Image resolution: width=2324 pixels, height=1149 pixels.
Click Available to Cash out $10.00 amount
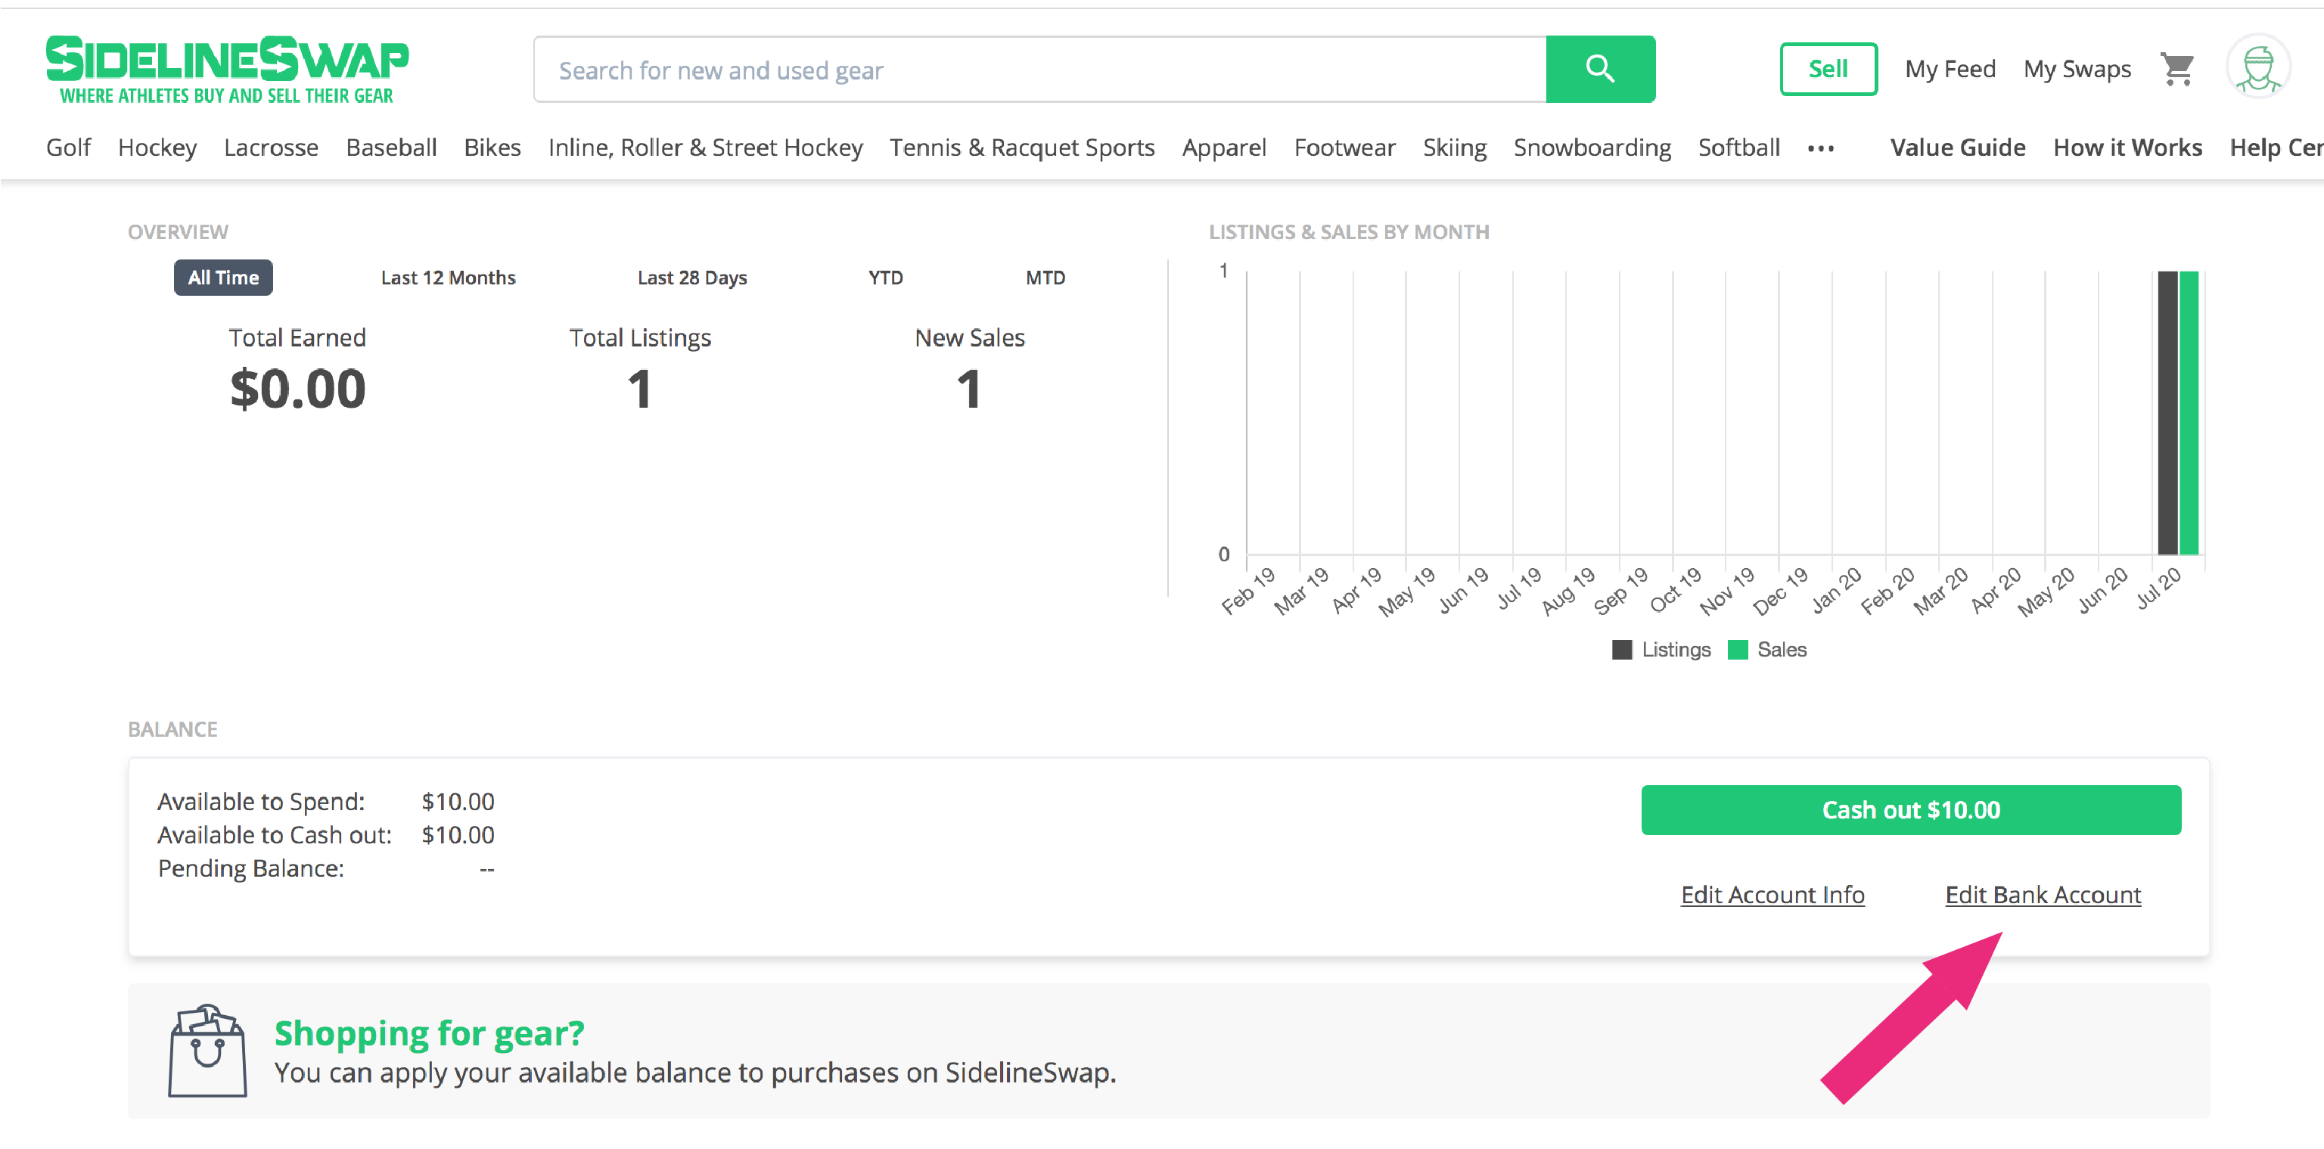tap(458, 835)
